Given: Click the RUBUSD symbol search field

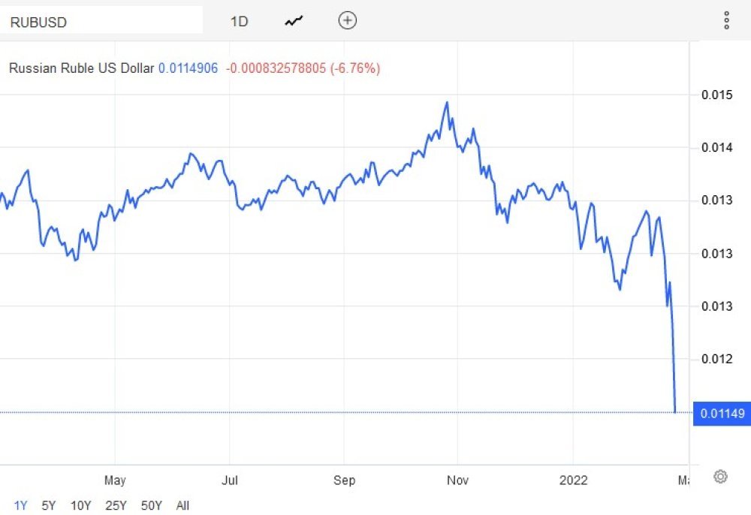Looking at the screenshot, I should [101, 20].
